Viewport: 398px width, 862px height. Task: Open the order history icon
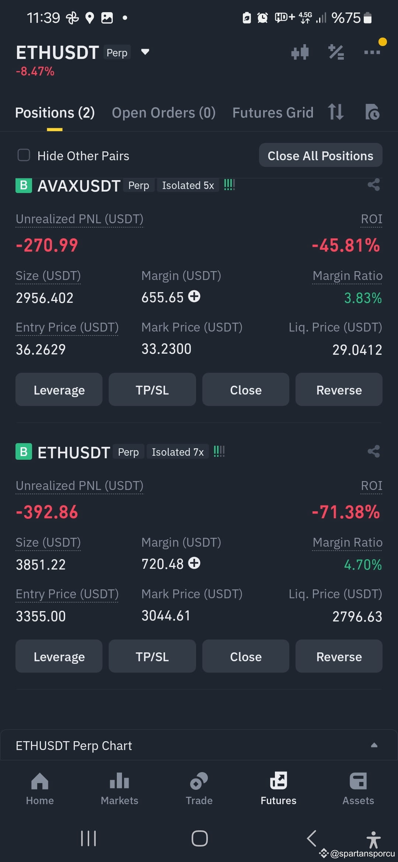(x=372, y=112)
